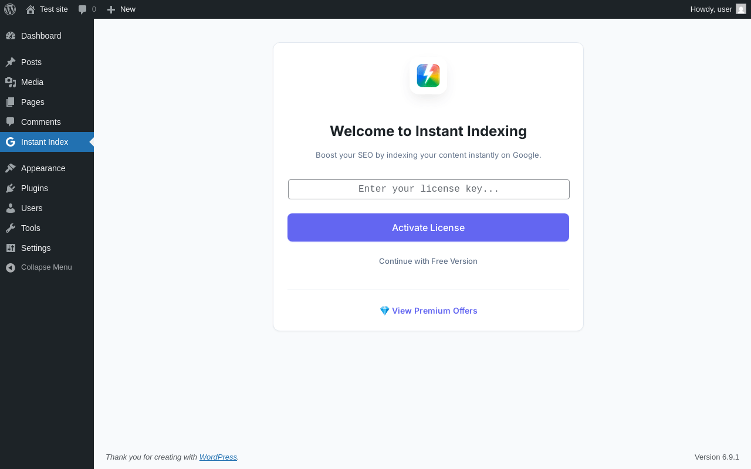751x469 pixels.
Task: Visit Test site from the admin bar
Action: click(x=47, y=9)
